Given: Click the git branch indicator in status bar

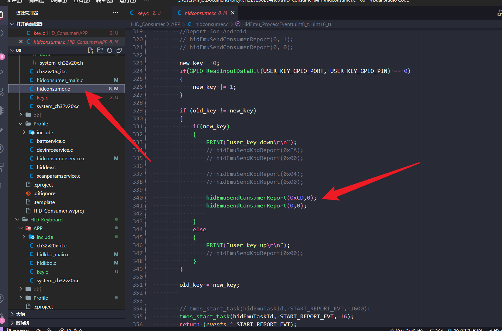Looking at the screenshot, I should [18, 330].
